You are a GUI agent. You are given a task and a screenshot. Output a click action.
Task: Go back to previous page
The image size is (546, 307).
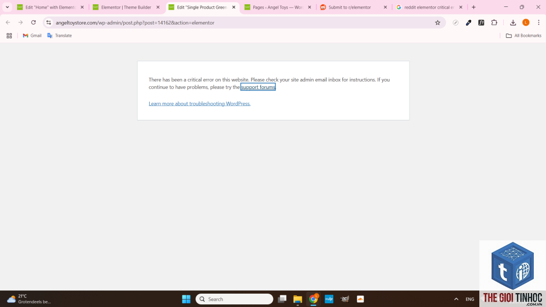pyautogui.click(x=8, y=22)
